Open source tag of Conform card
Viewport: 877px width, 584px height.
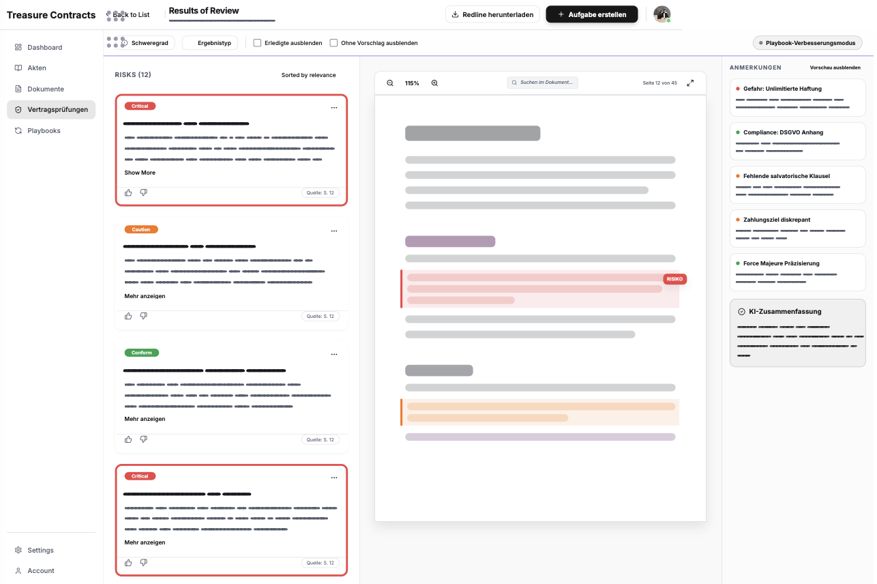tap(320, 440)
